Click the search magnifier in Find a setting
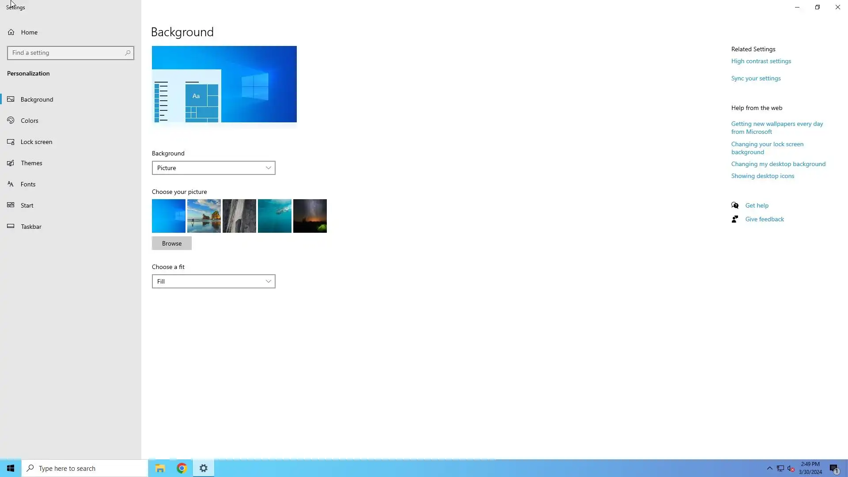 click(x=128, y=53)
